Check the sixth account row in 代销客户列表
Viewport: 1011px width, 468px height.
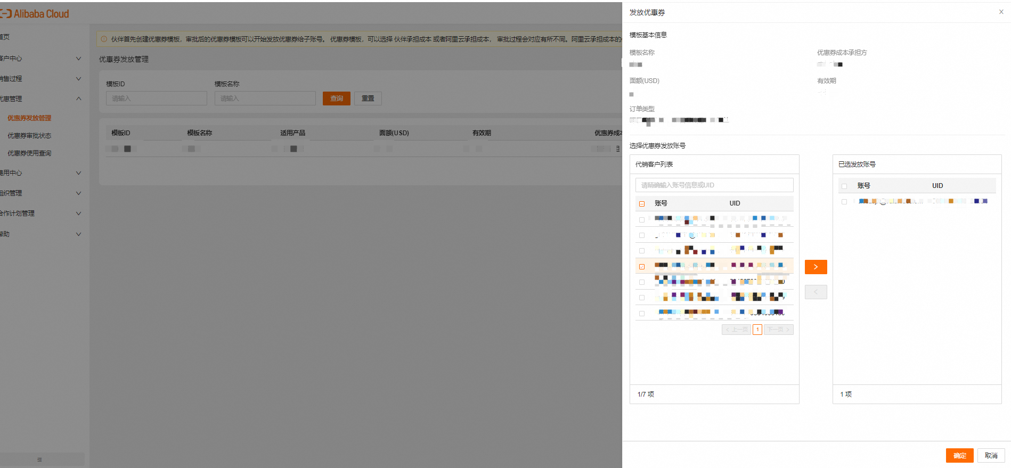tap(642, 298)
